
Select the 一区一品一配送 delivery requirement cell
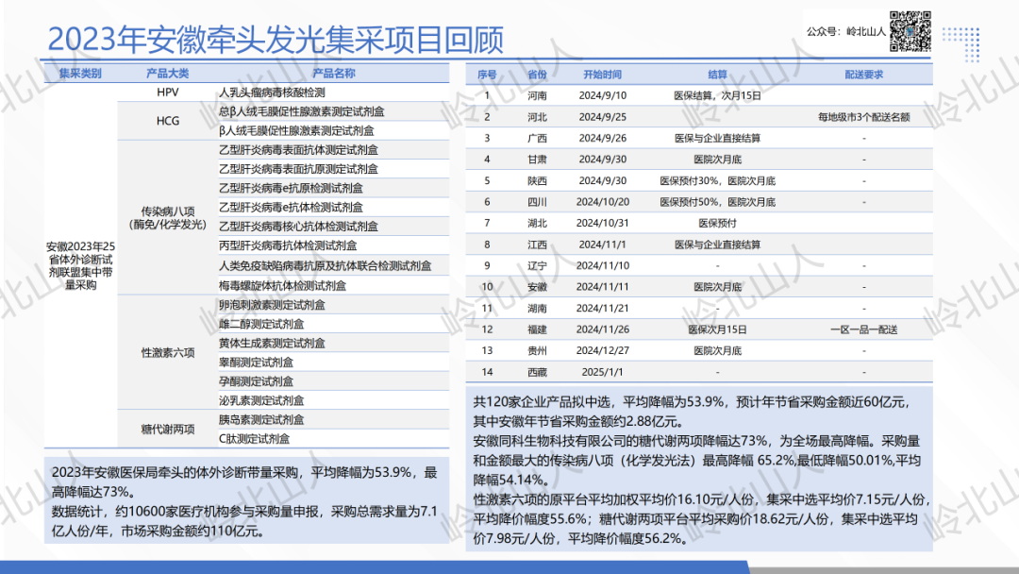click(x=863, y=329)
